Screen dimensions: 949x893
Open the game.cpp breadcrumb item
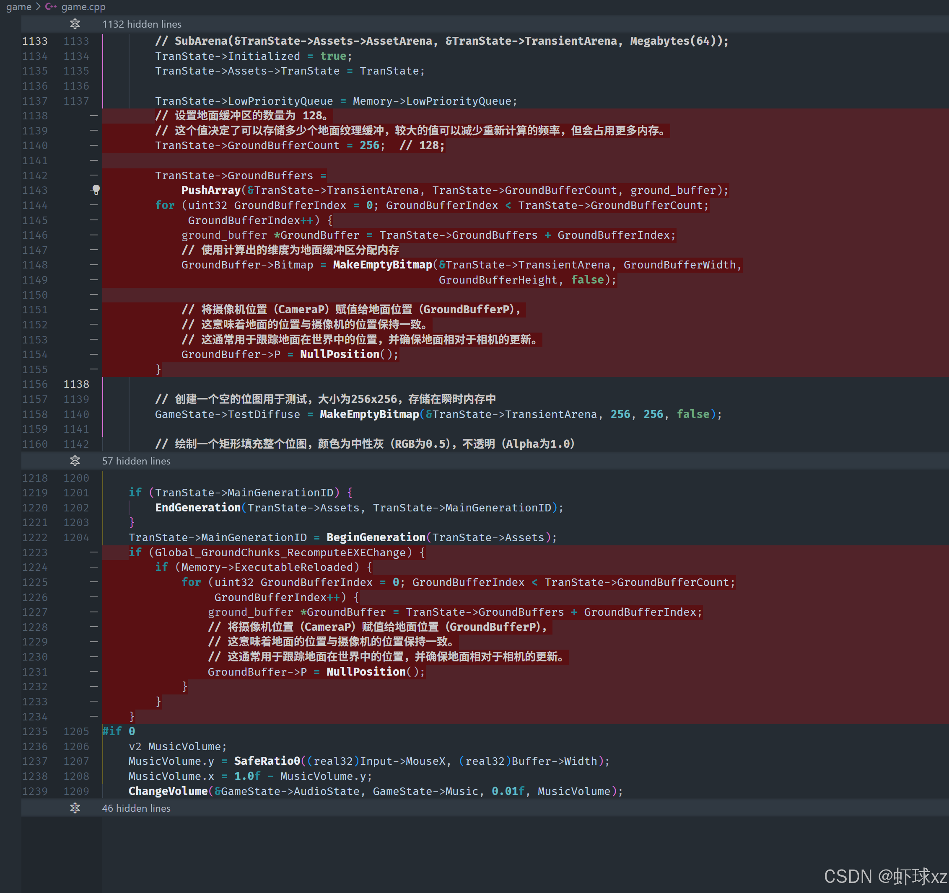pyautogui.click(x=83, y=7)
